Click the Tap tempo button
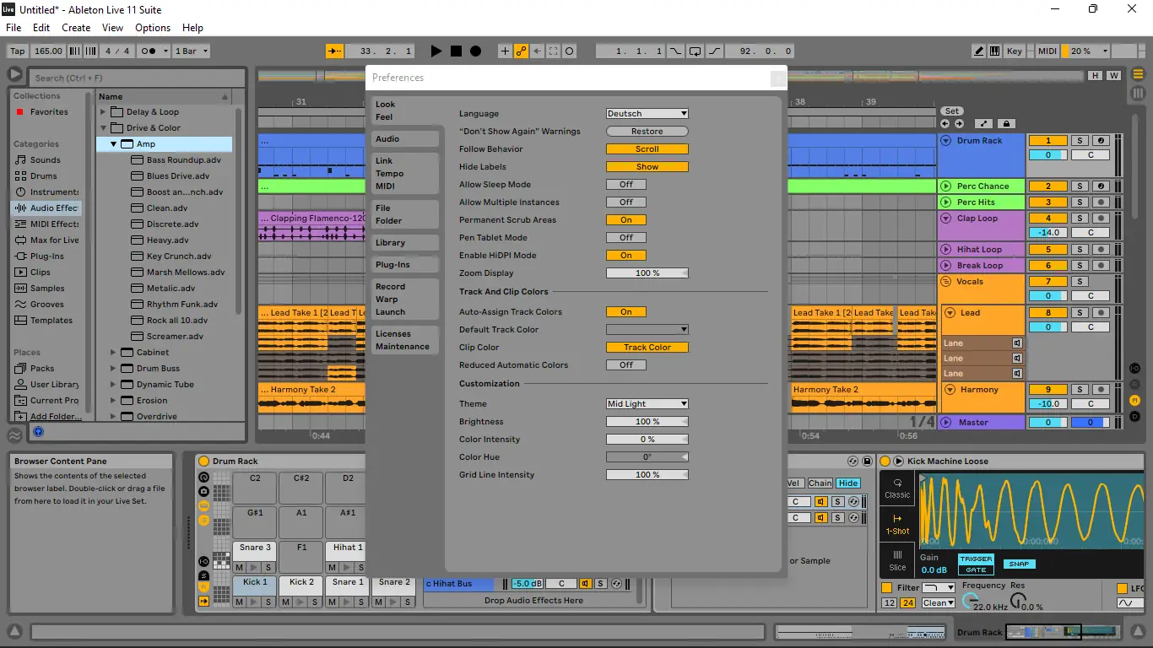This screenshot has height=648, width=1153. (x=18, y=51)
